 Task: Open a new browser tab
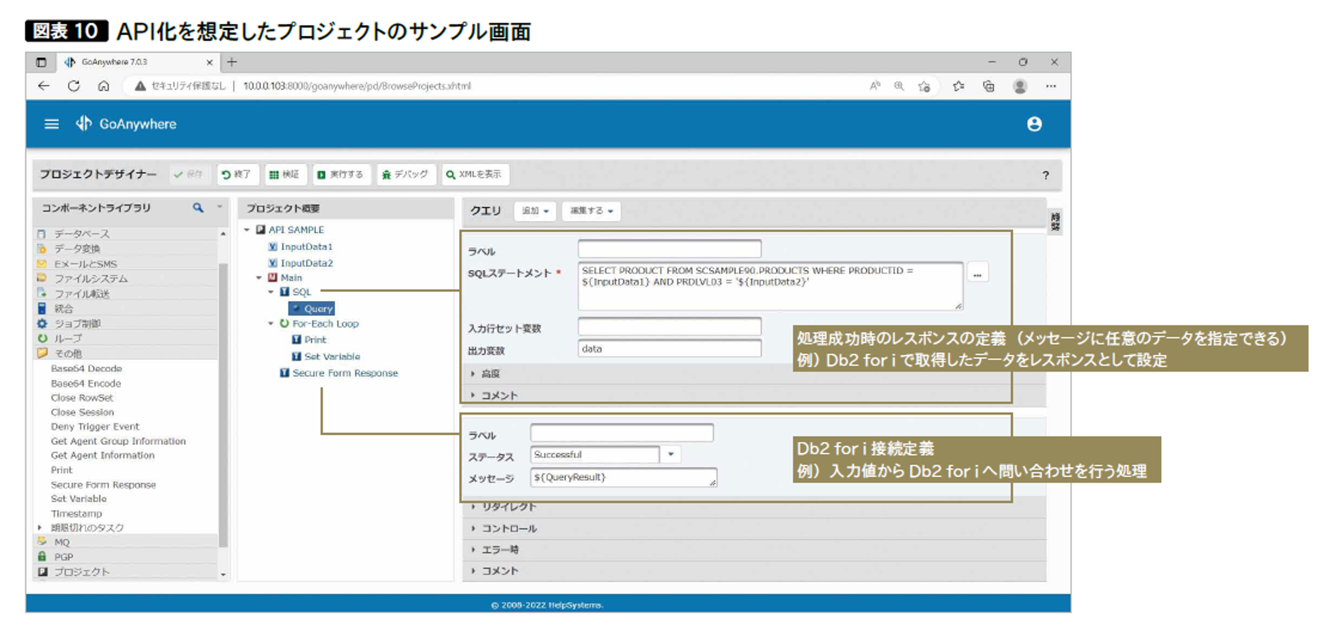232,62
